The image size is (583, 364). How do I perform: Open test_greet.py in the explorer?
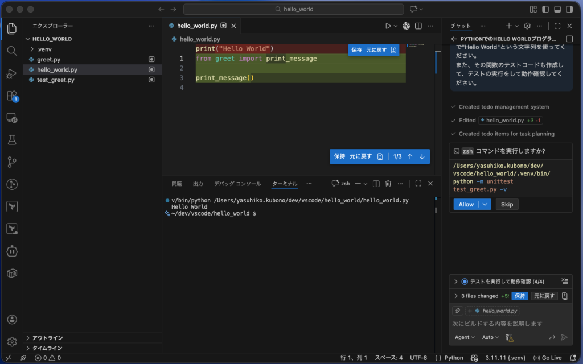pyautogui.click(x=55, y=80)
